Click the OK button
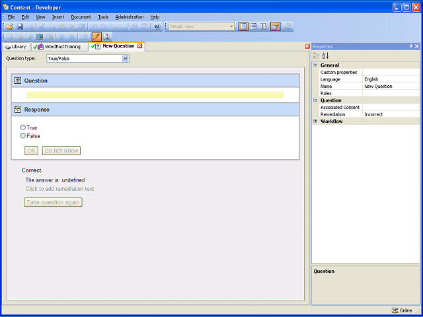Image resolution: width=423 pixels, height=317 pixels. [31, 151]
